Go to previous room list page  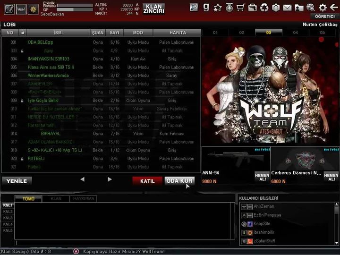pyautogui.click(x=82, y=179)
